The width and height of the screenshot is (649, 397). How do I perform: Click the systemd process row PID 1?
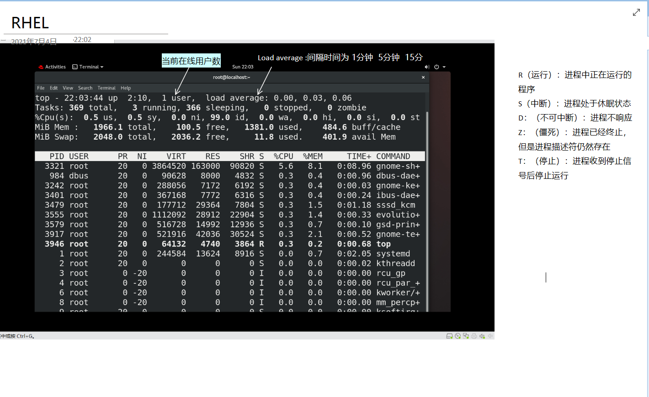[230, 254]
